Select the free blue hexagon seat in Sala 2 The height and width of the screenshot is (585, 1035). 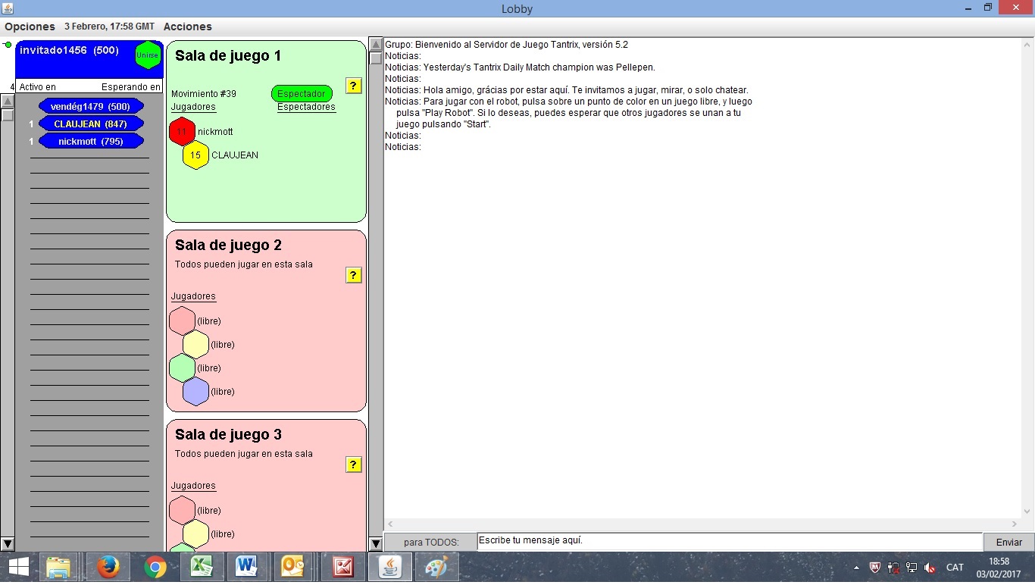click(x=195, y=392)
